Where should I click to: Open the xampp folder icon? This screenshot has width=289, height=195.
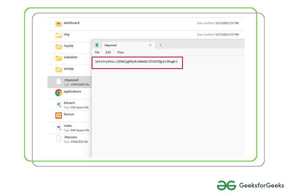click(59, 70)
